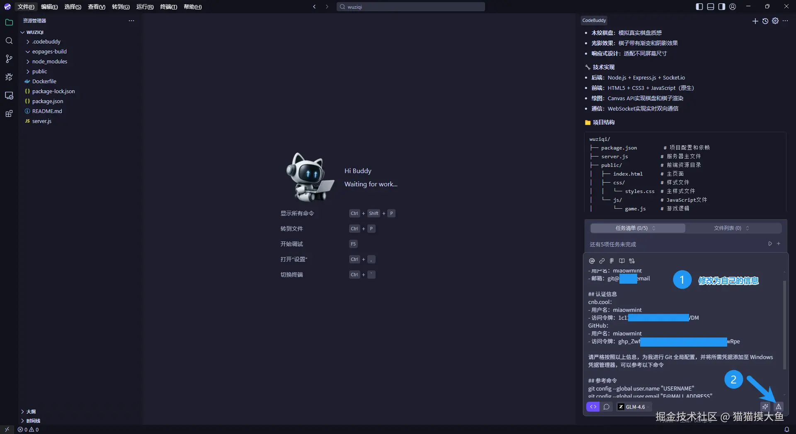
Task: Open the Extensions view
Action: (9, 113)
